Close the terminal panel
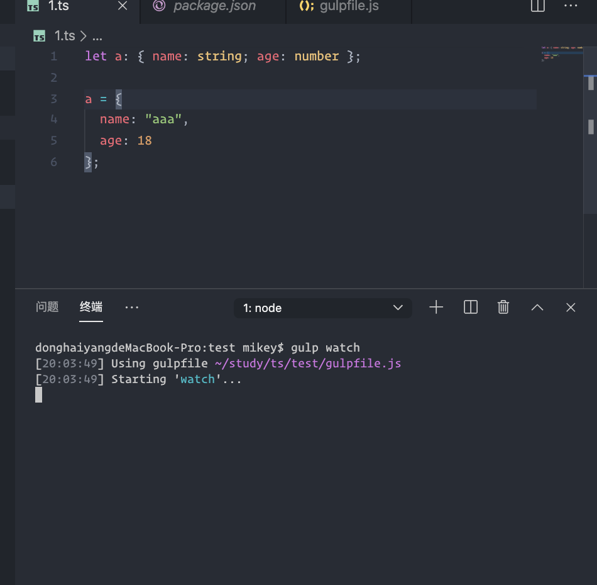The image size is (597, 585). click(571, 307)
